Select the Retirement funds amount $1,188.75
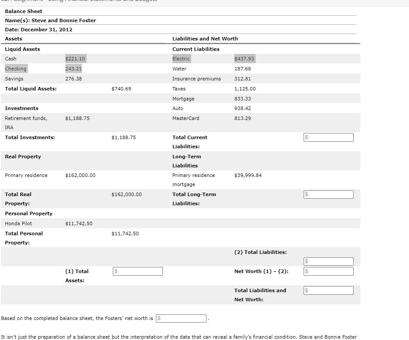 tap(78, 118)
